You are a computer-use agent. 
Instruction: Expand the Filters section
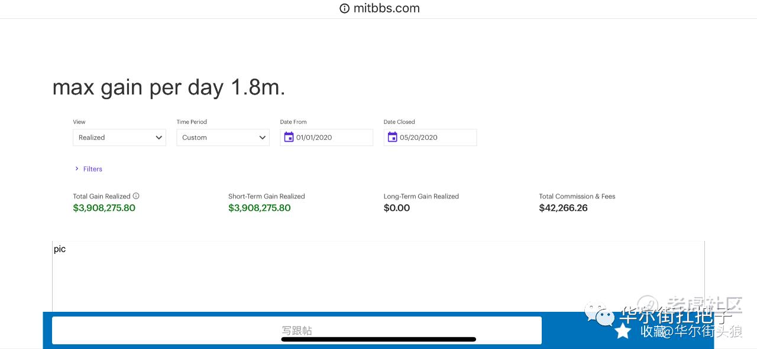(89, 169)
